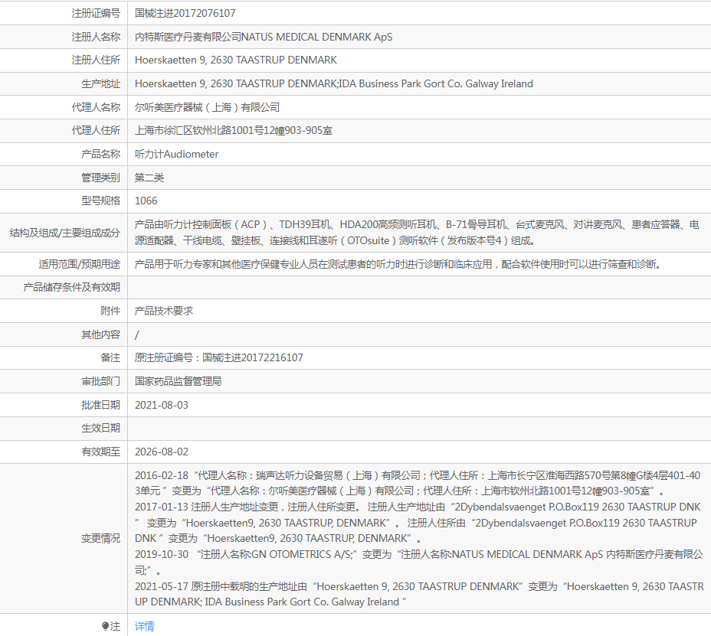Screen dimensions: 711x636
Task: Click the bulb icon beside 注 label
Action: [105, 626]
